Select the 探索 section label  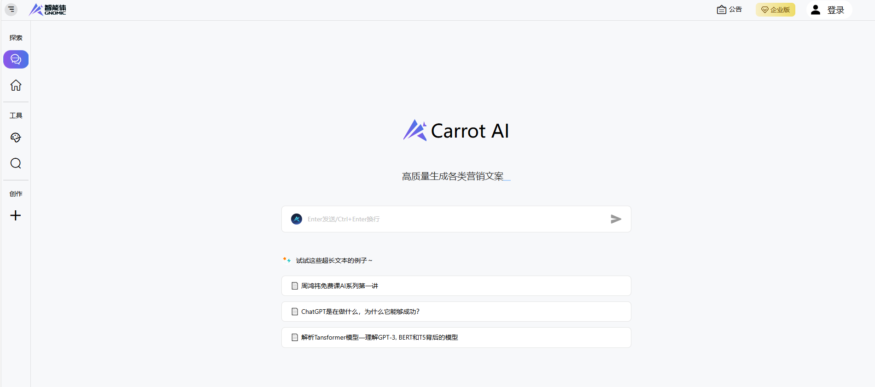click(x=16, y=38)
